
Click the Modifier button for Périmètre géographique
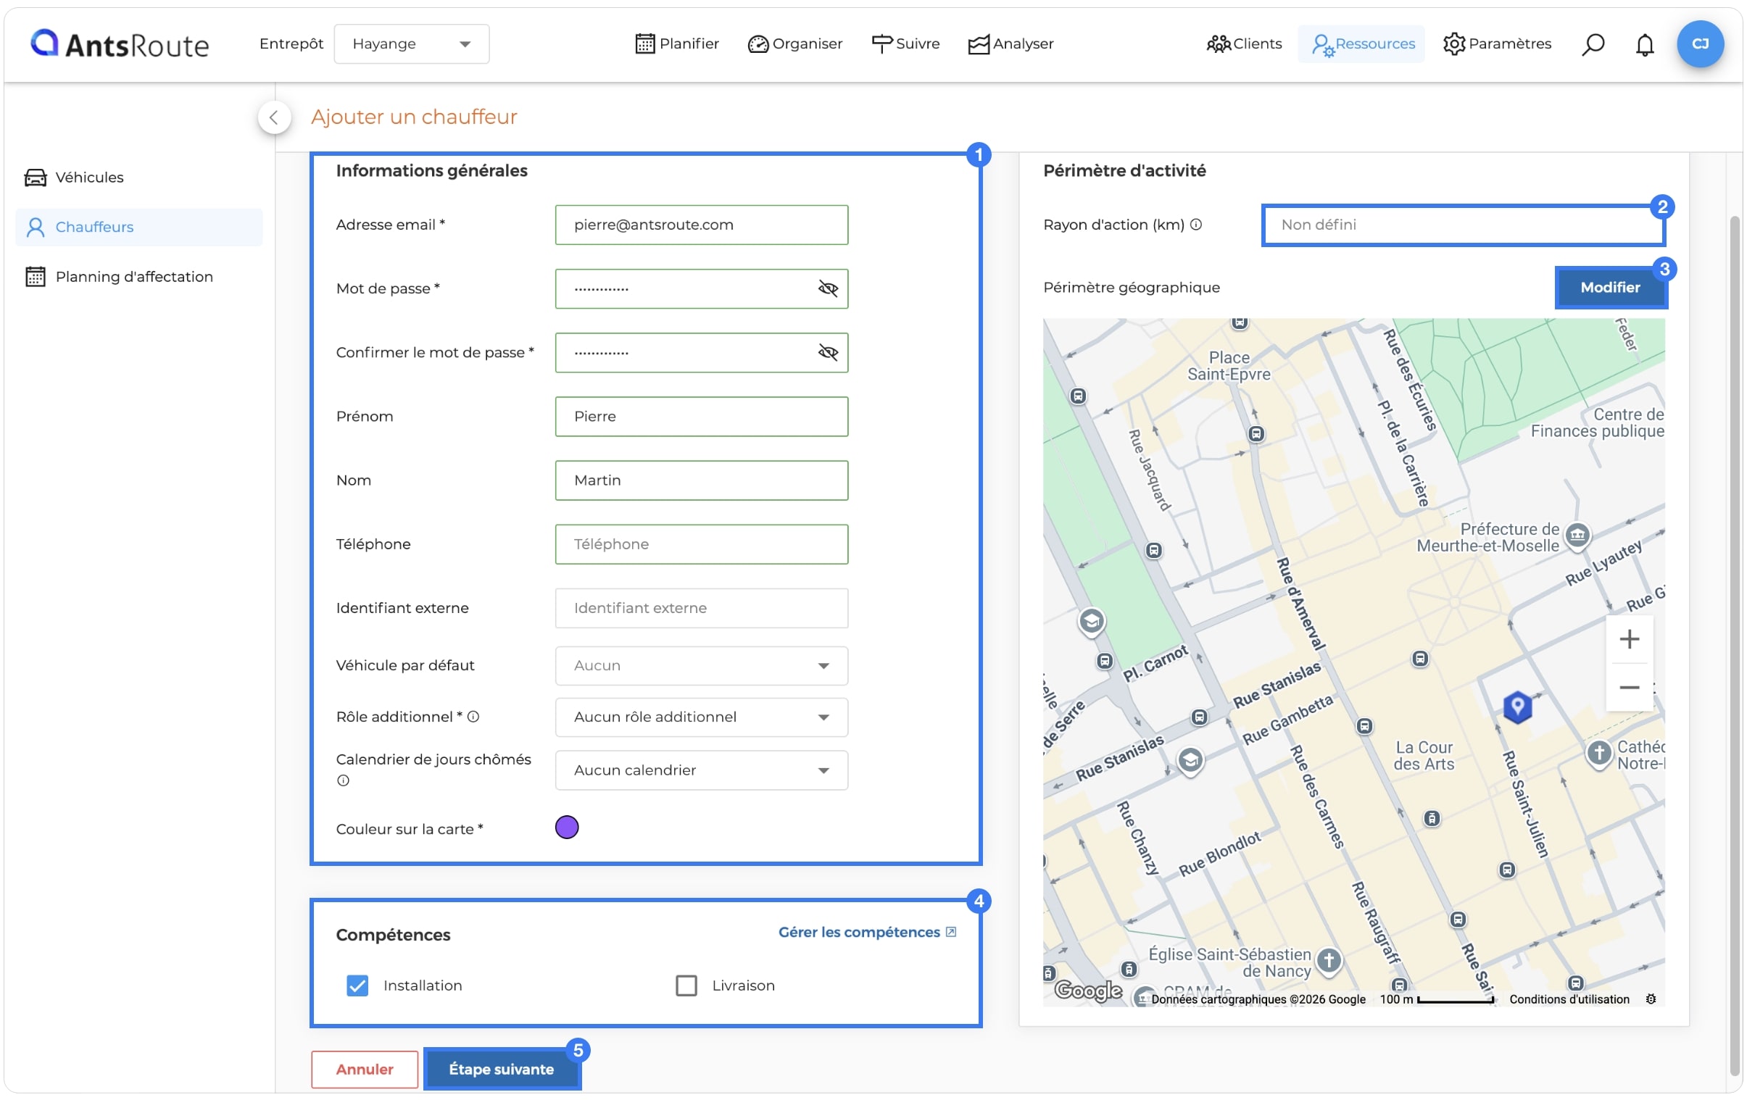[x=1610, y=287]
